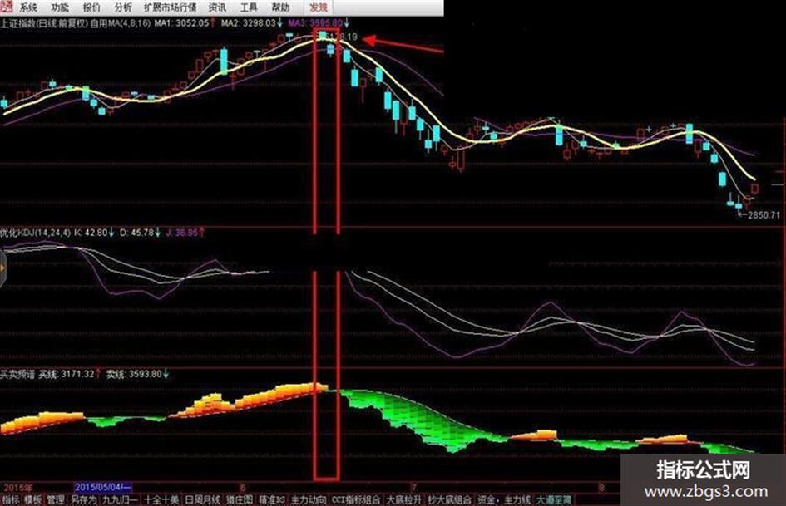The height and width of the screenshot is (506, 786).
Task: Open the 扩展市场行情 menu
Action: pos(170,7)
